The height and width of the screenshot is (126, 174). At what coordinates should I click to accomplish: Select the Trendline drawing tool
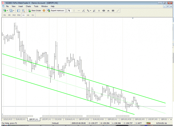point(84,11)
